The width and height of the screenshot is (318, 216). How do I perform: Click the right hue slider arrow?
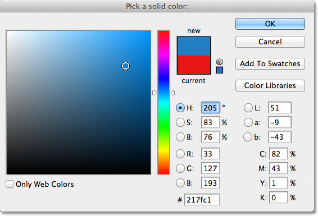172,93
